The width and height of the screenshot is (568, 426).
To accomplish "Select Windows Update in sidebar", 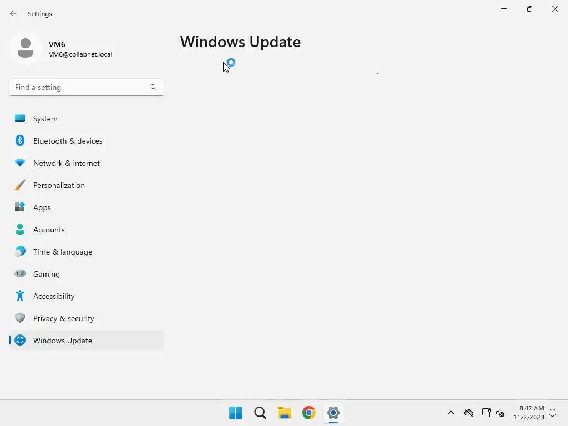I will pos(86,341).
